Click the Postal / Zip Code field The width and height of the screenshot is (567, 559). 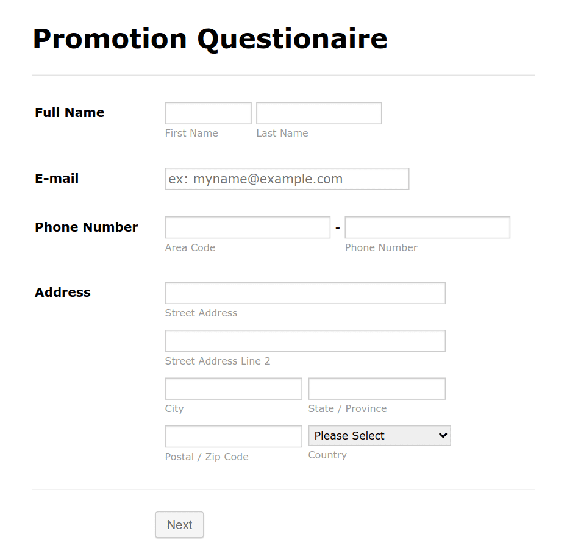233,436
